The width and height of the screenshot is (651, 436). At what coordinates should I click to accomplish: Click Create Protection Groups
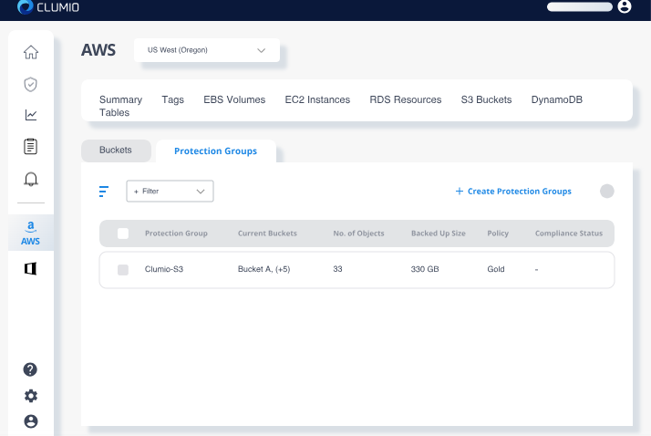pyautogui.click(x=513, y=191)
